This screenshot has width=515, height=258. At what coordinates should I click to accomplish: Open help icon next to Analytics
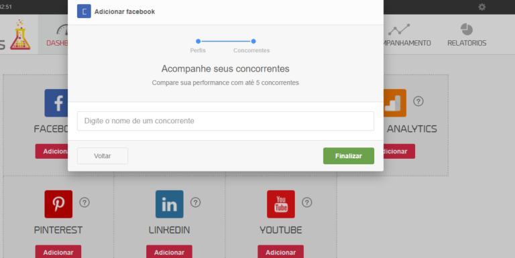[x=418, y=101]
